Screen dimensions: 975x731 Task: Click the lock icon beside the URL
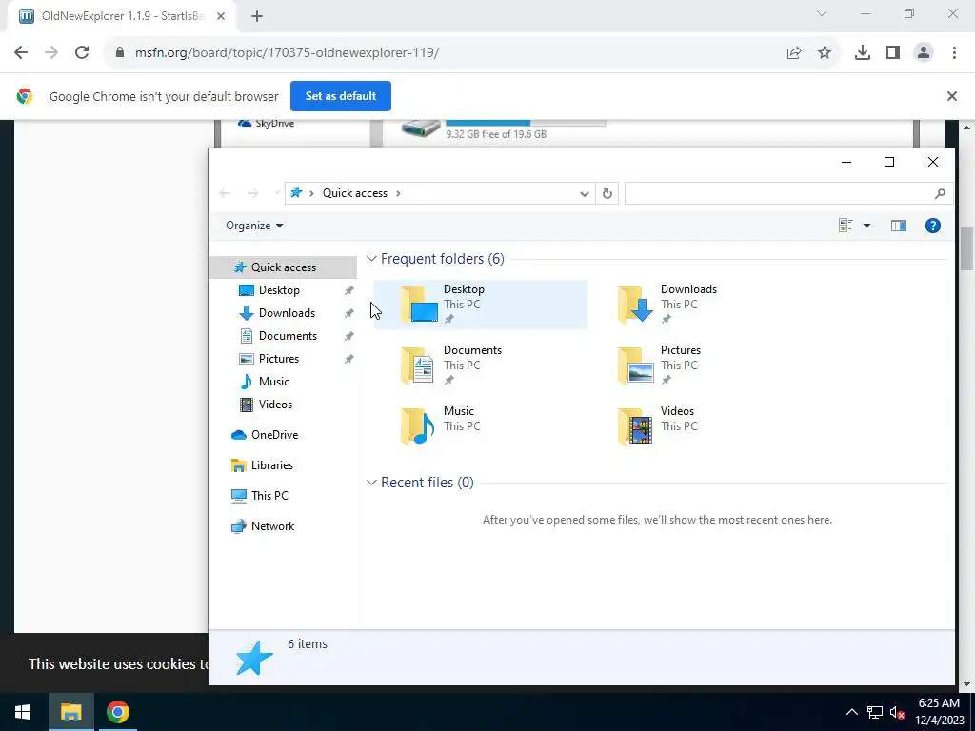click(x=120, y=53)
